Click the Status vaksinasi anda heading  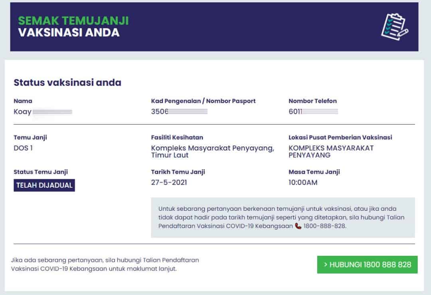point(67,83)
